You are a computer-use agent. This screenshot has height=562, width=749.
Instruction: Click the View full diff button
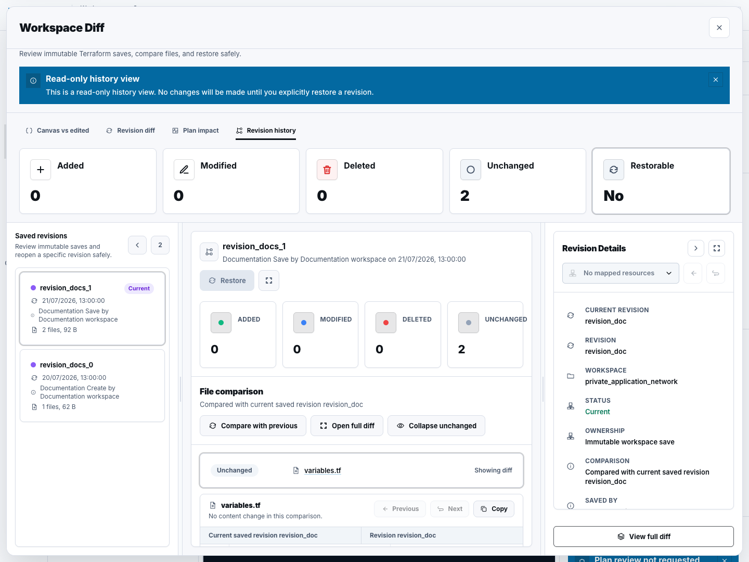(x=643, y=537)
